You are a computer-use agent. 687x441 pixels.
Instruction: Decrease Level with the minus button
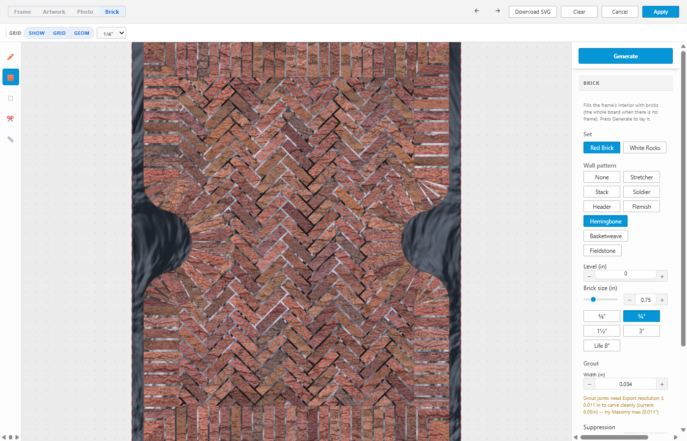pos(589,276)
